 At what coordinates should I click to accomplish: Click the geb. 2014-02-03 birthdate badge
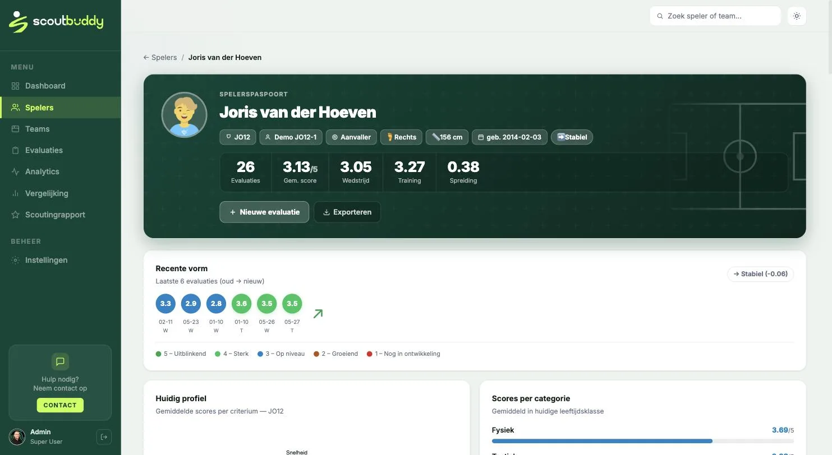pyautogui.click(x=509, y=137)
